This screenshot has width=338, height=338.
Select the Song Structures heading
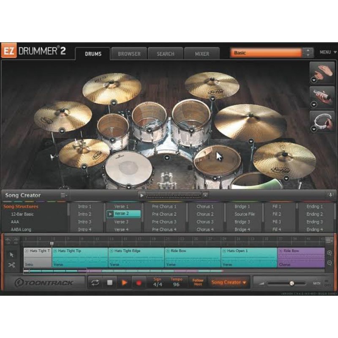(21, 206)
